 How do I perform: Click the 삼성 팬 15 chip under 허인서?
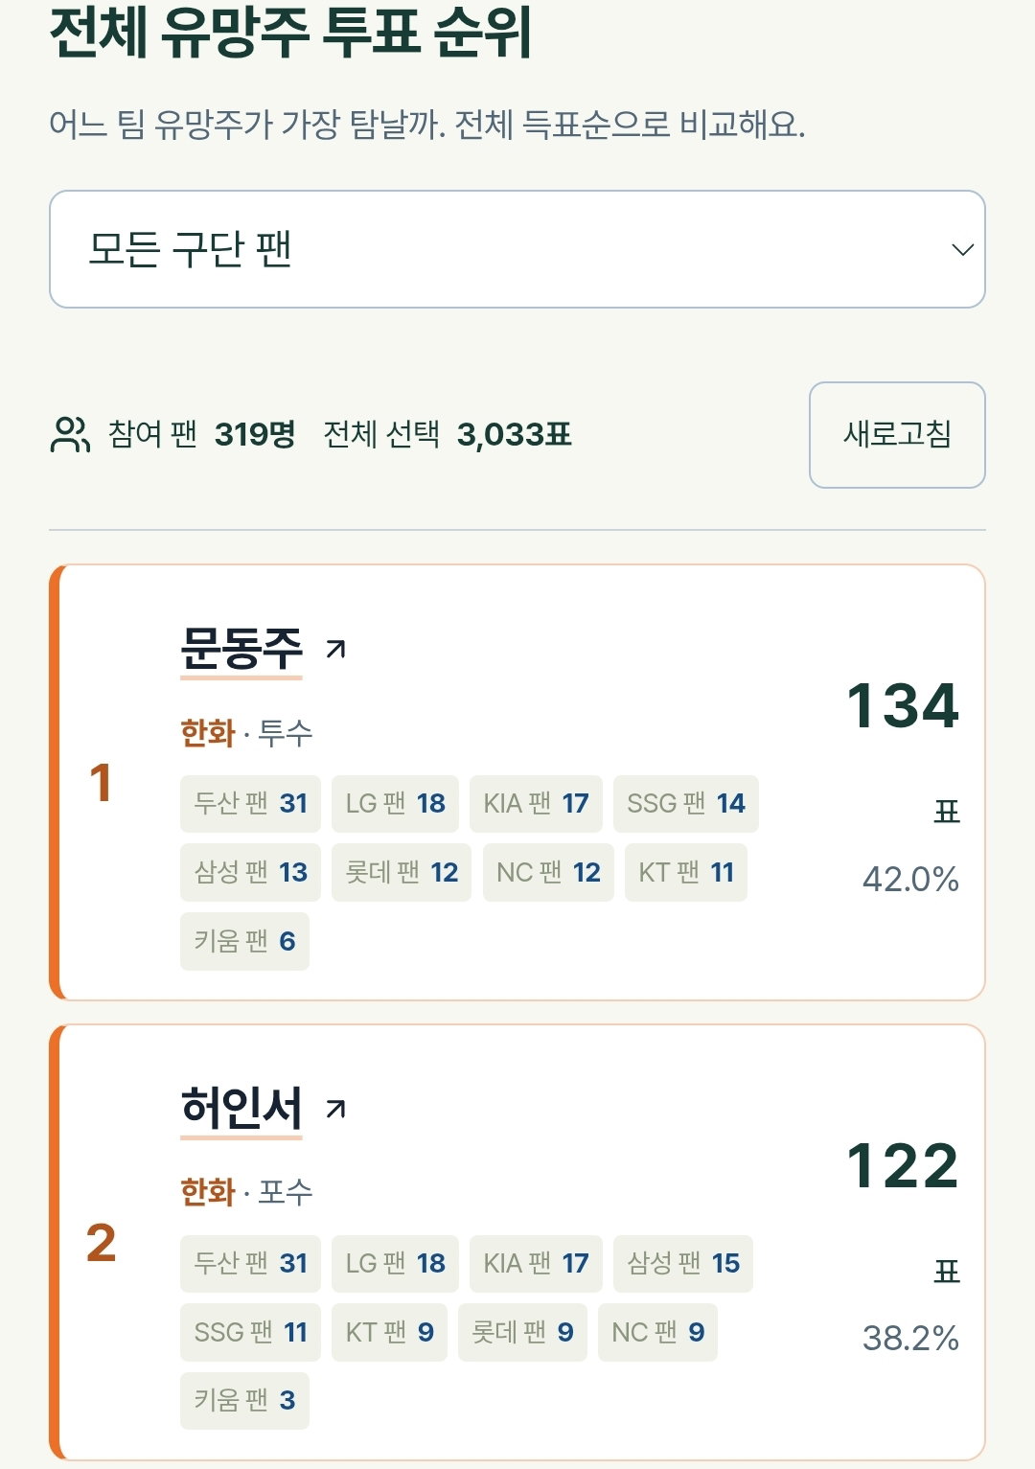[x=683, y=1264]
